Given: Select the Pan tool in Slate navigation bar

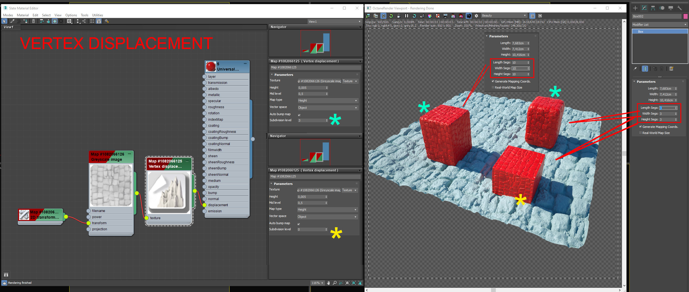Looking at the screenshot, I should [x=329, y=283].
